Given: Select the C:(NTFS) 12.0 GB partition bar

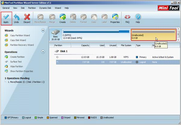Looking at the screenshot, I should point(96,35).
